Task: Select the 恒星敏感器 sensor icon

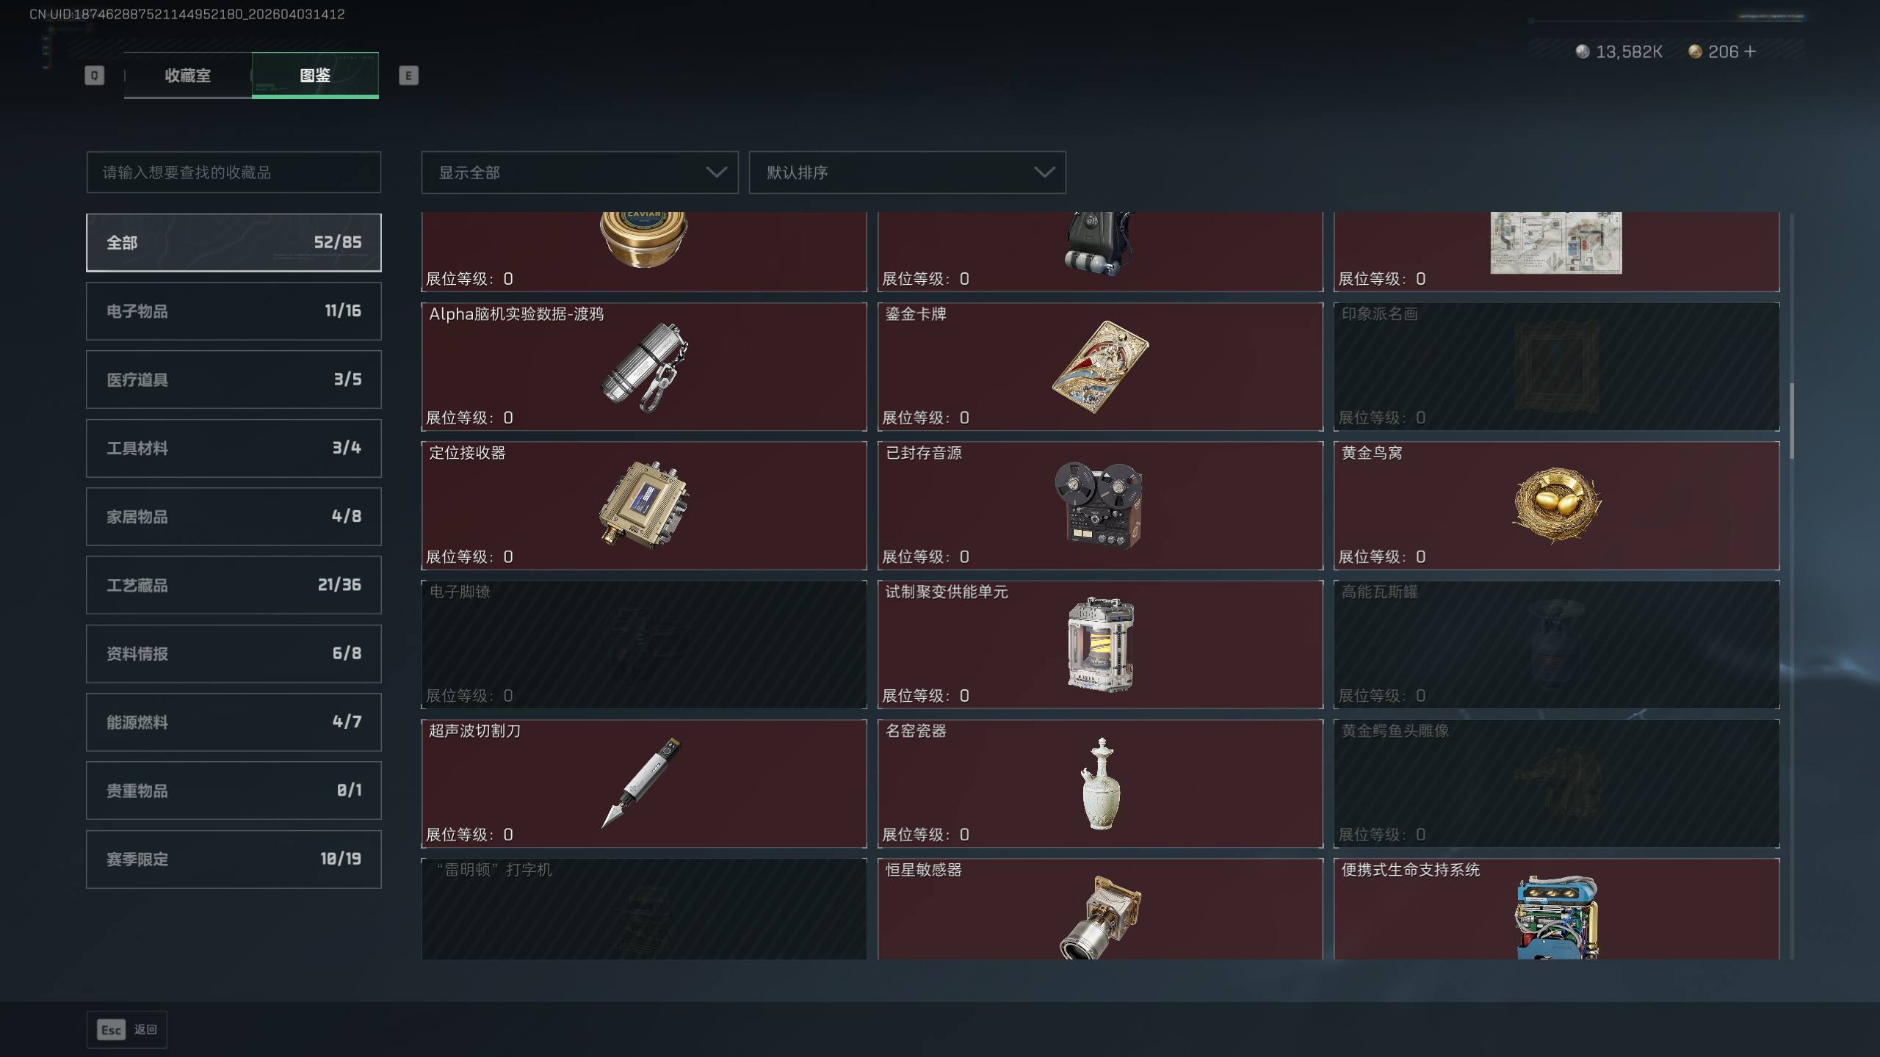Action: pos(1100,918)
